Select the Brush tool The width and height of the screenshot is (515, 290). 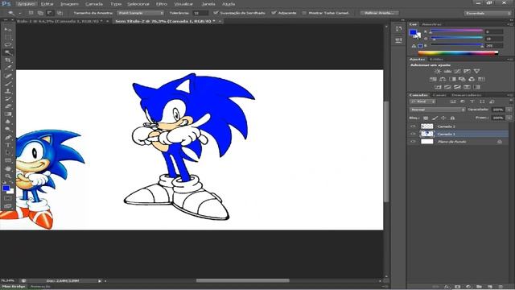pos(8,84)
